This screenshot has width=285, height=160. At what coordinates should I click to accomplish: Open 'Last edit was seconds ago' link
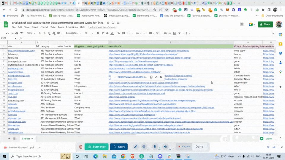coord(102,27)
